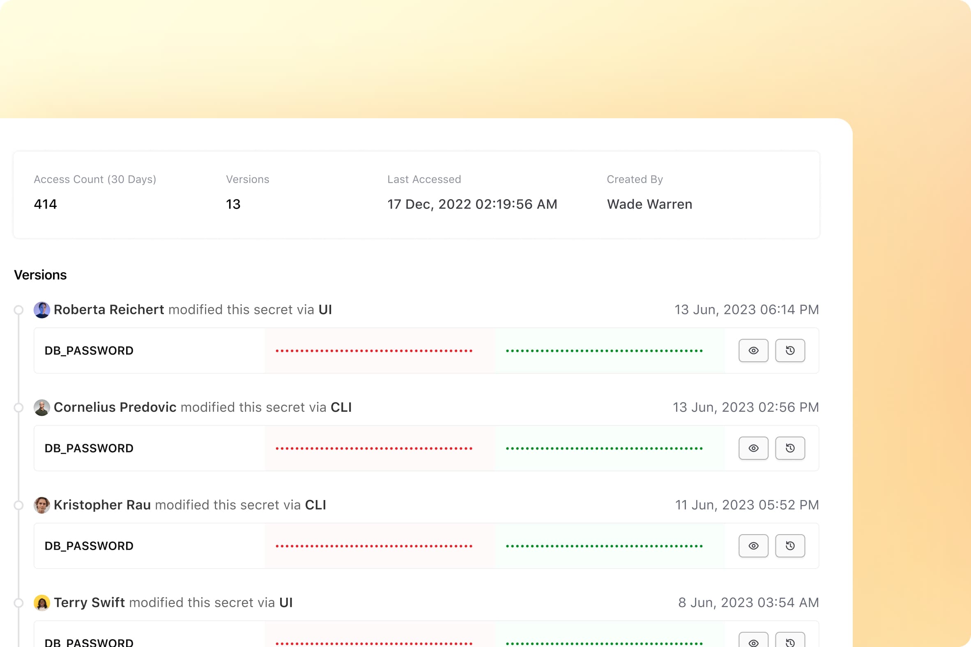Click history icon in Kristopher Rau's version

click(x=790, y=546)
